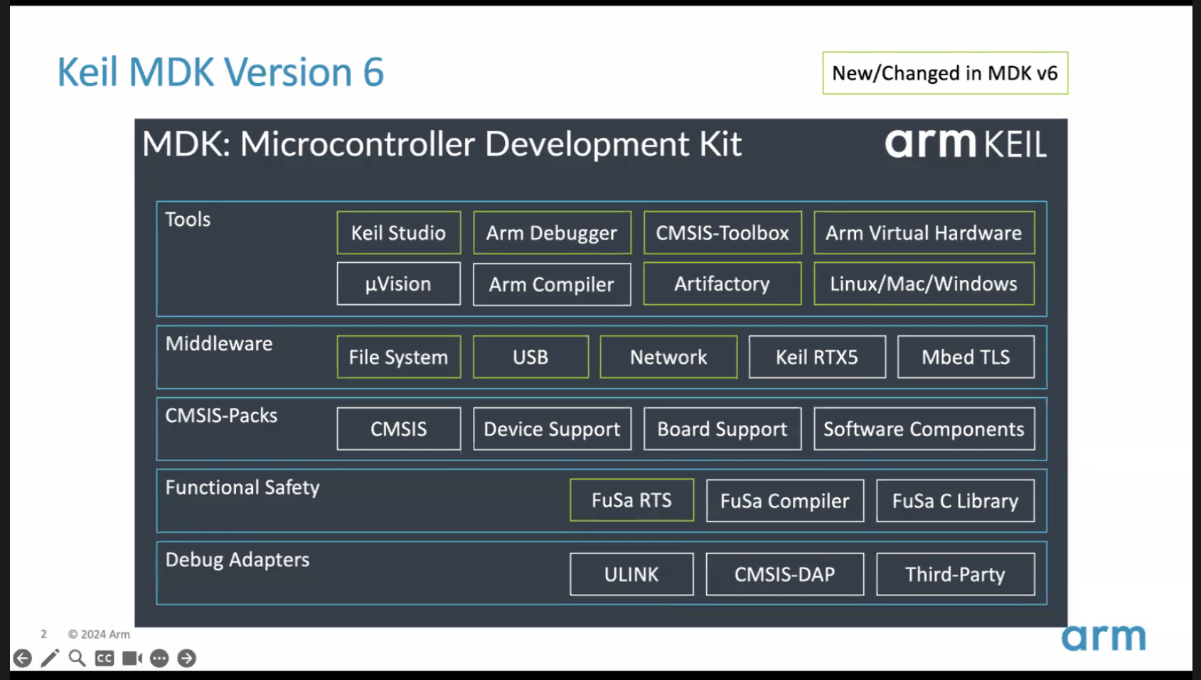Click the Debug Adapters section label
This screenshot has width=1201, height=680.
coord(237,560)
